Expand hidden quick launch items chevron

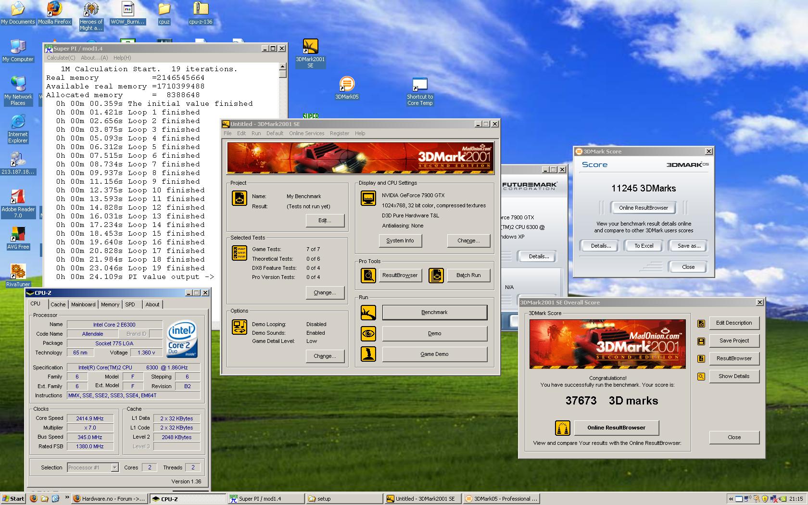67,498
